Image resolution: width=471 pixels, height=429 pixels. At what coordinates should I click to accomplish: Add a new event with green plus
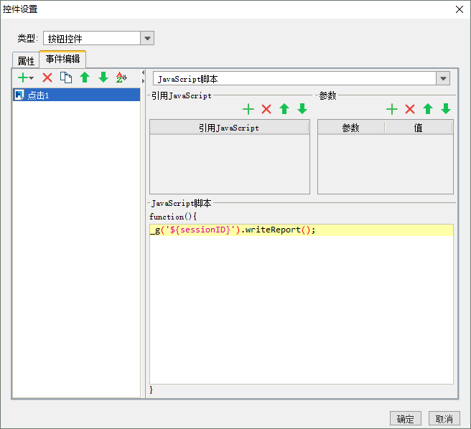25,77
